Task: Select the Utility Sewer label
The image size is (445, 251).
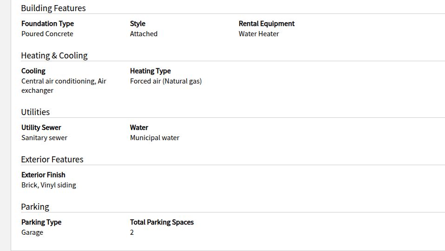Action: coord(41,128)
